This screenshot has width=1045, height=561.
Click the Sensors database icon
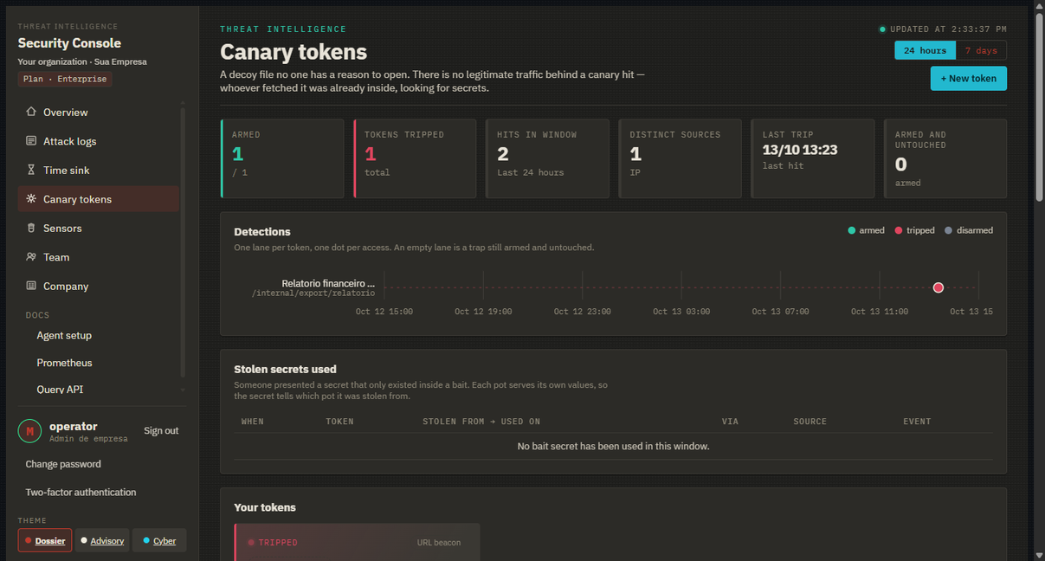[x=31, y=228]
